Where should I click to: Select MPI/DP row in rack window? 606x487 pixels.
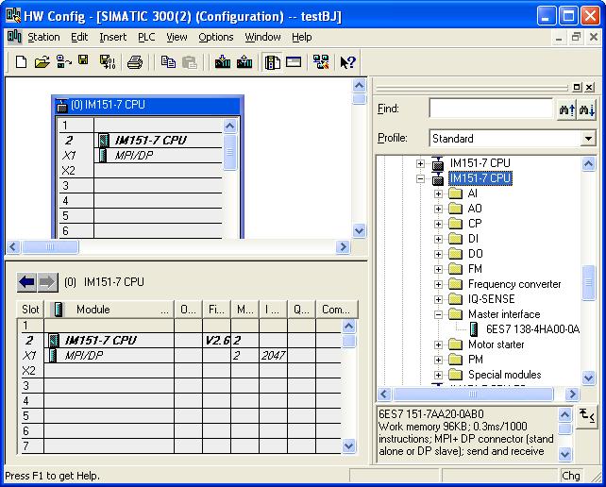coord(141,156)
